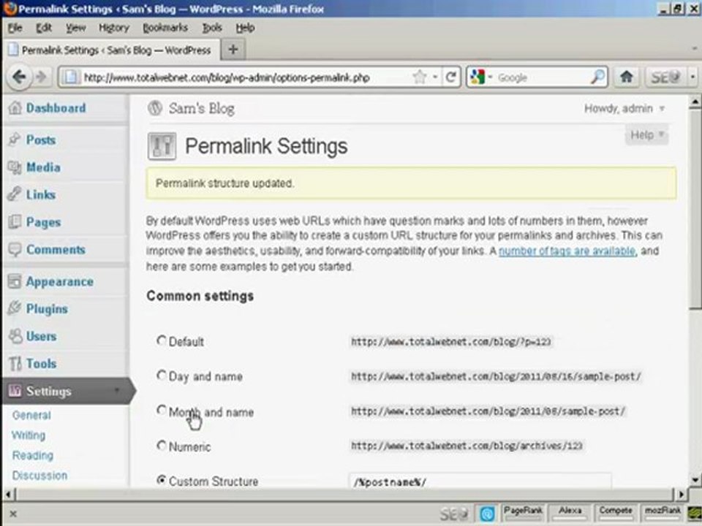Screen dimensions: 702x526
Task: Click the mozRank status bar item
Action: [663, 513]
